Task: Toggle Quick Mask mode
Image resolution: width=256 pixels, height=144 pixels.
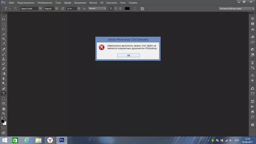Action: click(x=4, y=128)
